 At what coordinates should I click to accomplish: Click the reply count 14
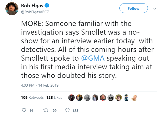[31, 111]
